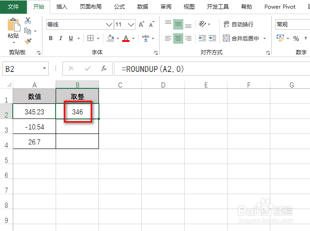310x231 pixels.
Task: Toggle underline formatting
Action: [71, 38]
